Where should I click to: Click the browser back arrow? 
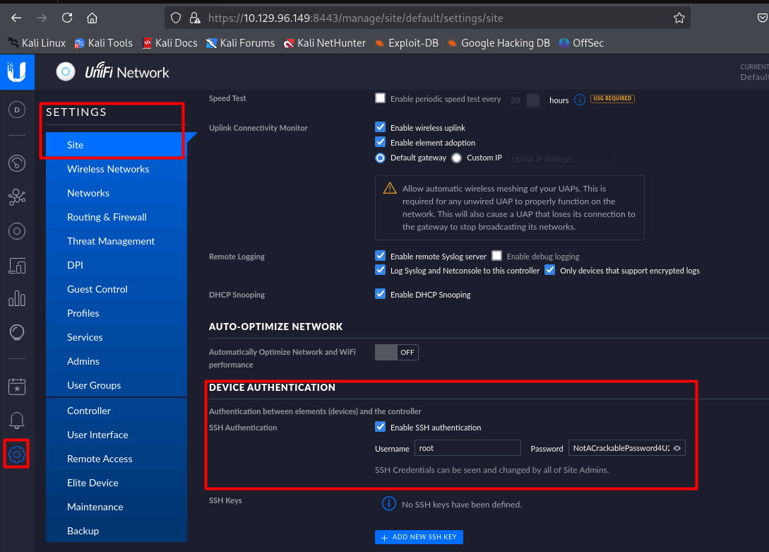16,18
